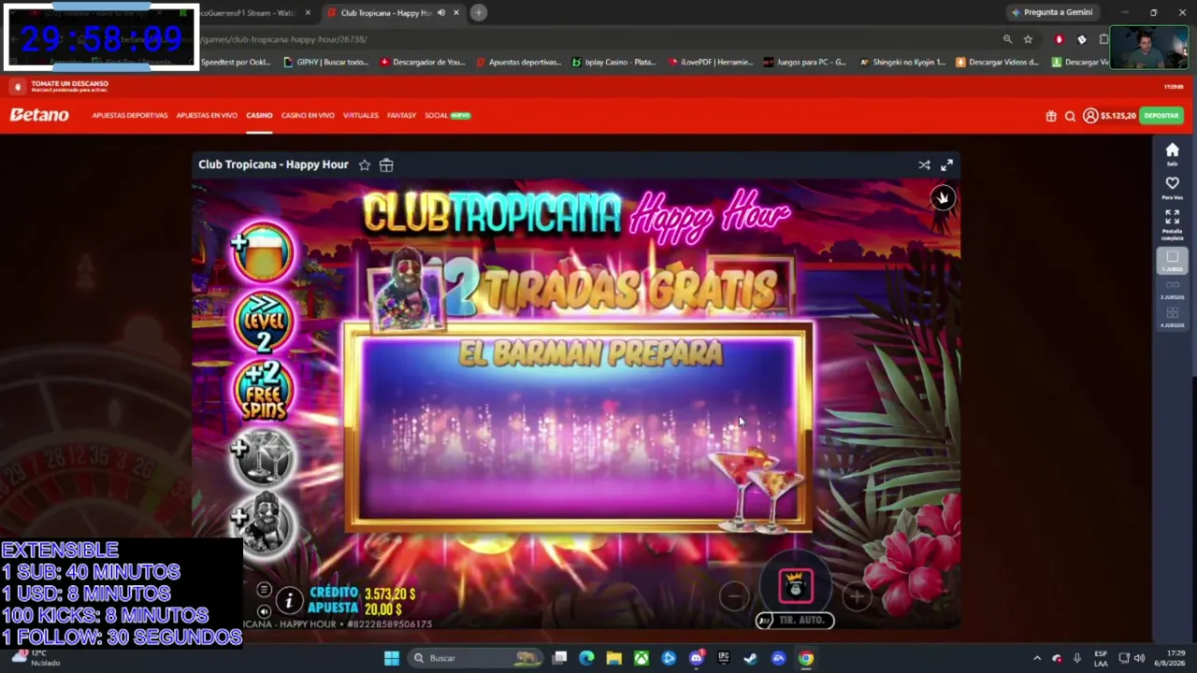Open the volume control in system tray
Viewport: 1197px width, 673px height.
click(x=1141, y=658)
